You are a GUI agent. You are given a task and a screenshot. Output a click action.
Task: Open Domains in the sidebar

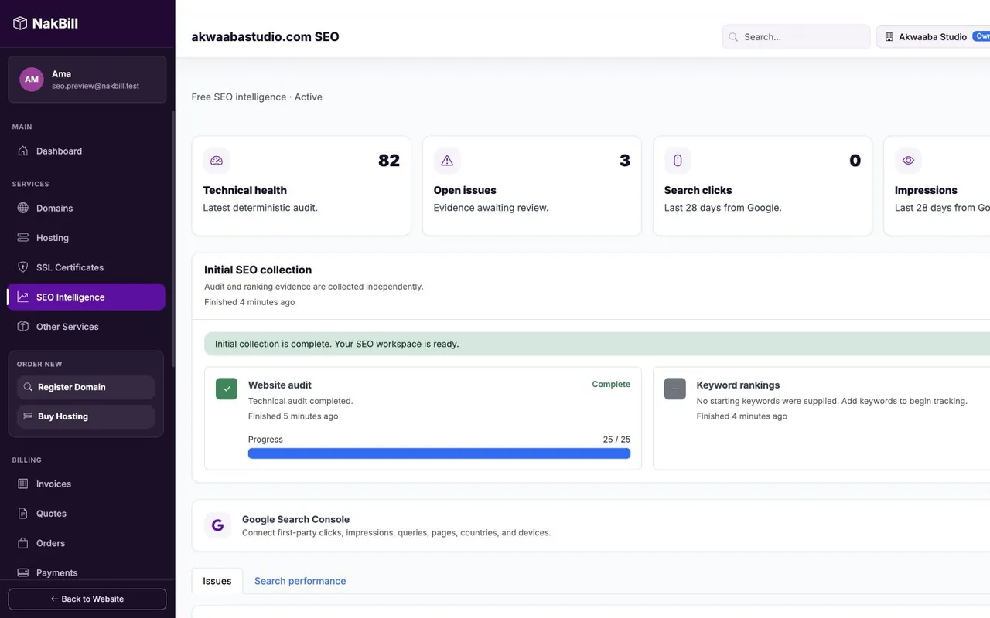pos(87,208)
